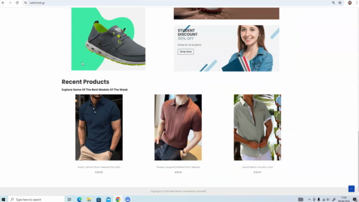This screenshot has width=359, height=202.
Task: Open the green sneaker promo image
Action: pos(108,39)
